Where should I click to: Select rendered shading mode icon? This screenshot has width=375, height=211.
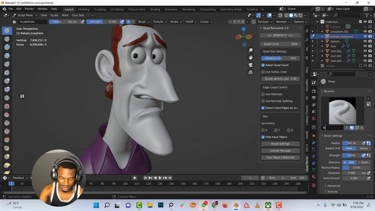coord(301,15)
